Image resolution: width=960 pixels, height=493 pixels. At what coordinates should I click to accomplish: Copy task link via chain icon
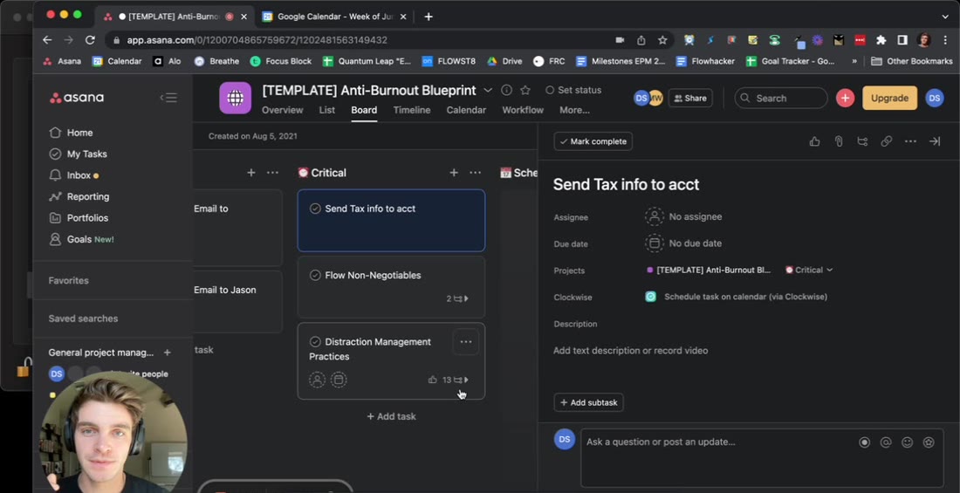point(886,141)
